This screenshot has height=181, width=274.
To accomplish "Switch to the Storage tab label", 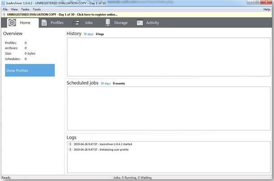I will tap(121, 23).
